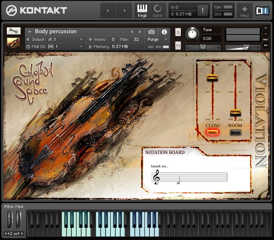This screenshot has height=240, width=274.
Task: Click the Voices: 0 readout
Action: pyautogui.click(x=102, y=40)
